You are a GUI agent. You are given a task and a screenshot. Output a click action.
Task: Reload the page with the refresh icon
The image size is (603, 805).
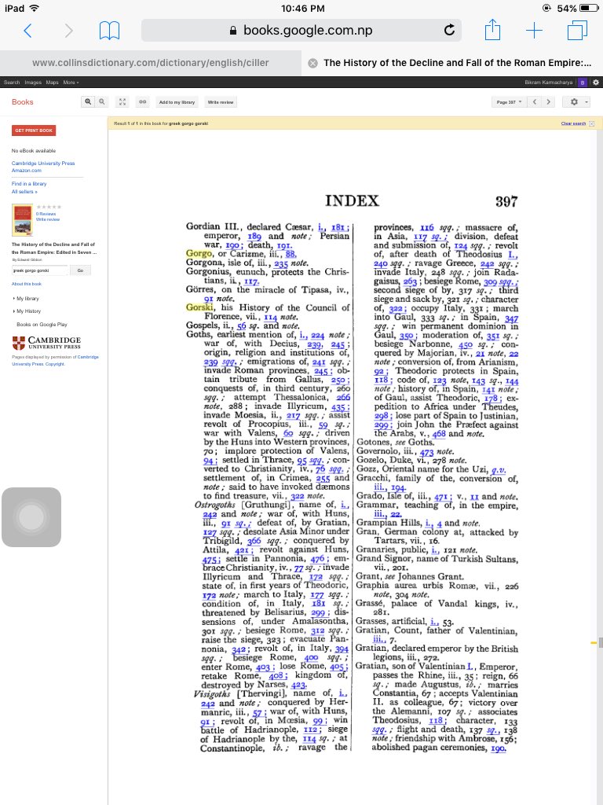pos(449,31)
